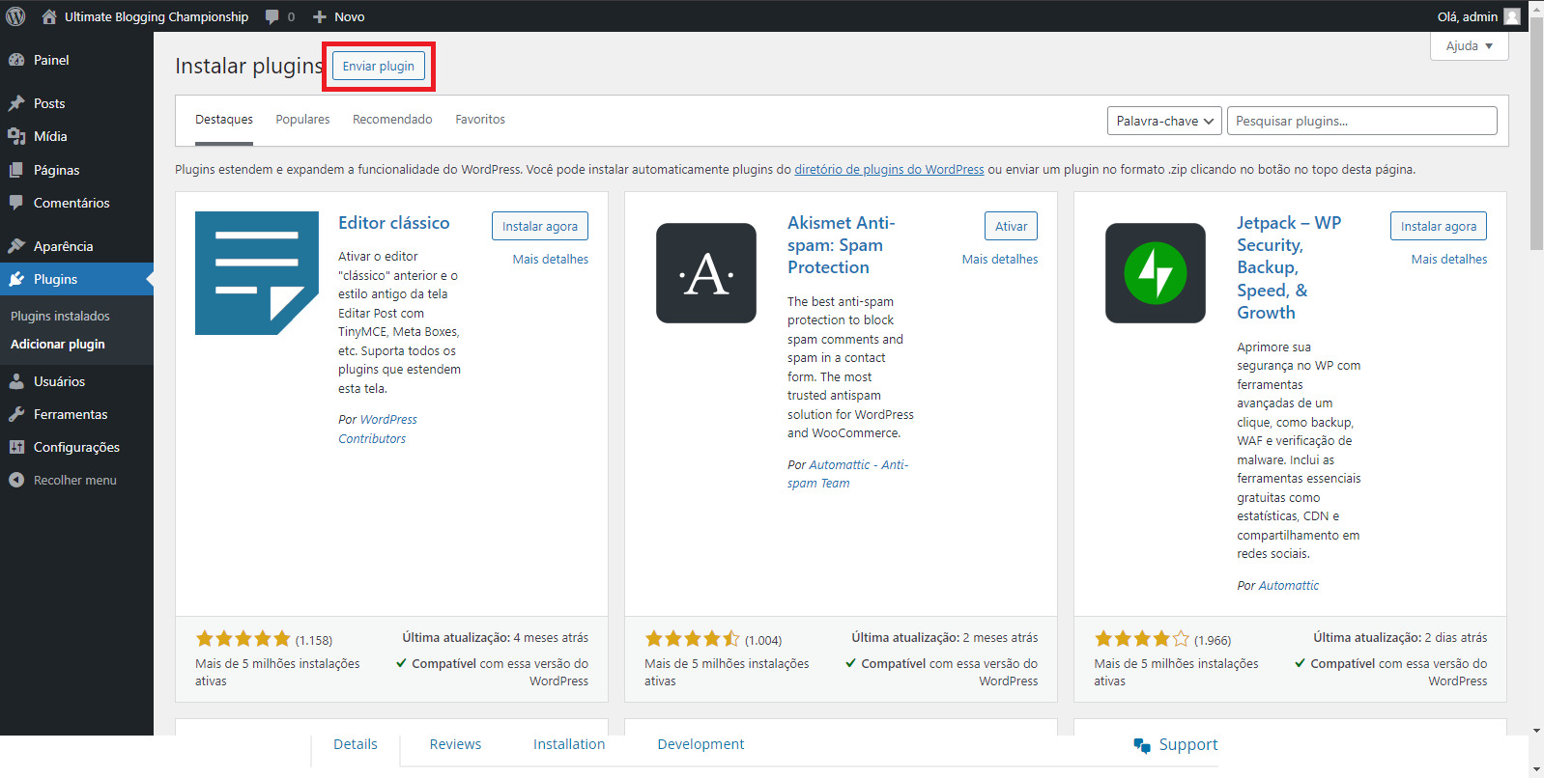Click Ativar for Akismet plugin
The height and width of the screenshot is (778, 1544).
click(1012, 226)
